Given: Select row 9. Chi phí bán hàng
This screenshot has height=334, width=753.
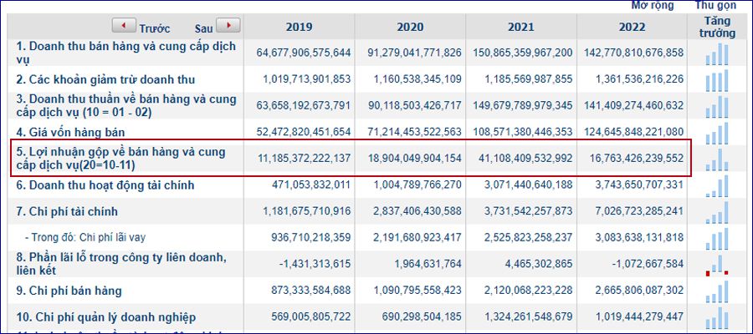Looking at the screenshot, I should [69, 291].
